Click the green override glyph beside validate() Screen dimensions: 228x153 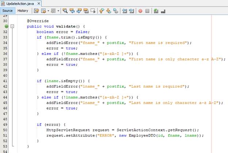click(7, 26)
